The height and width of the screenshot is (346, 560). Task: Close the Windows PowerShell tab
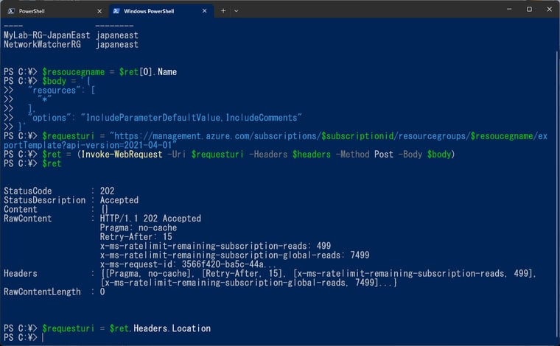(x=204, y=11)
